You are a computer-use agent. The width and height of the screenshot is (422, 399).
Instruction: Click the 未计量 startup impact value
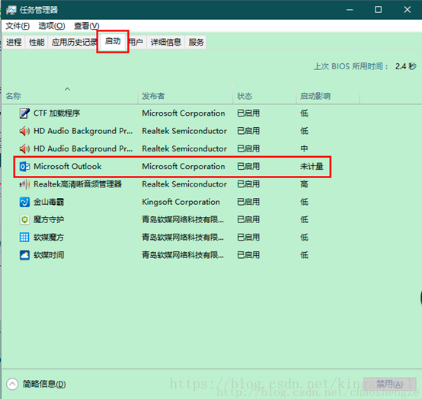[312, 167]
